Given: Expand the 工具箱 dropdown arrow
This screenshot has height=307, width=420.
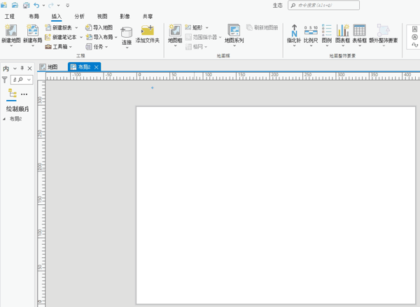Looking at the screenshot, I should pyautogui.click(x=71, y=47).
